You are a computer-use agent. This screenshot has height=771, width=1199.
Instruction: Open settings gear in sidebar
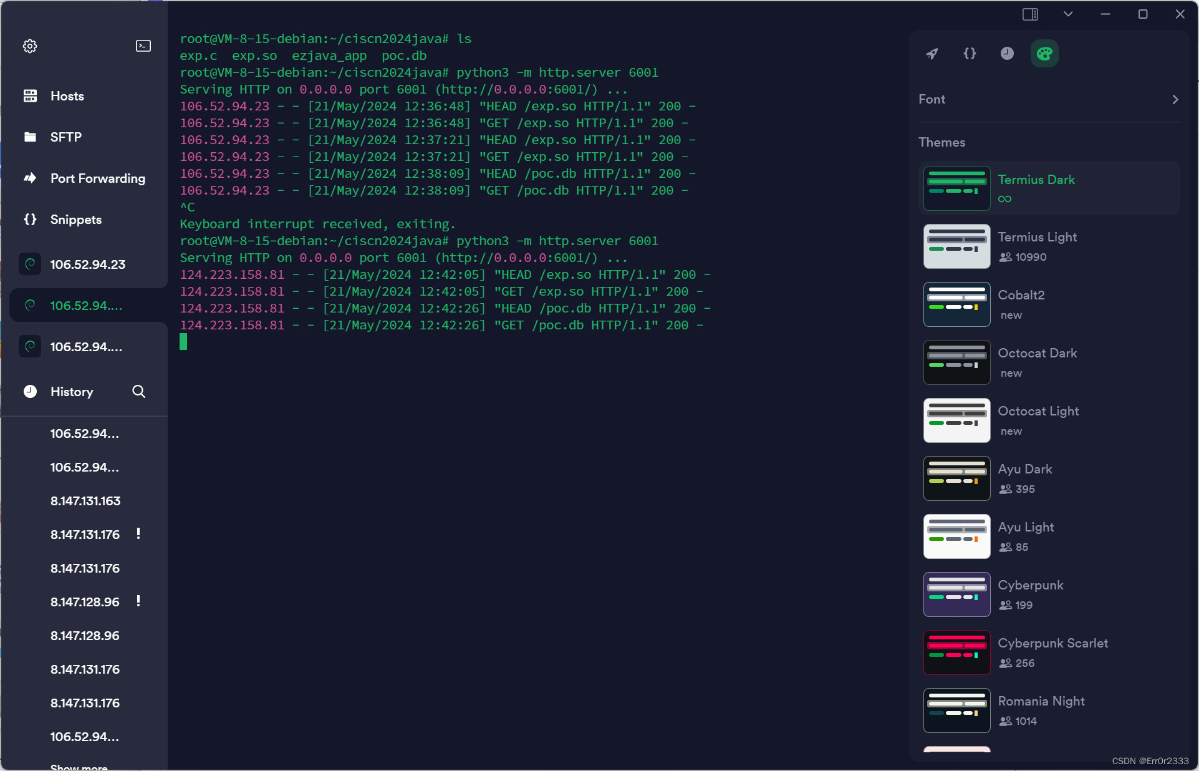30,46
